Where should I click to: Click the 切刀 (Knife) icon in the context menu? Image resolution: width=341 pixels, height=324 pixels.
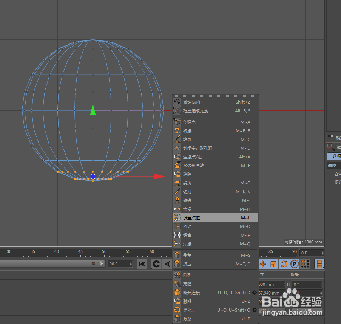pyautogui.click(x=177, y=192)
